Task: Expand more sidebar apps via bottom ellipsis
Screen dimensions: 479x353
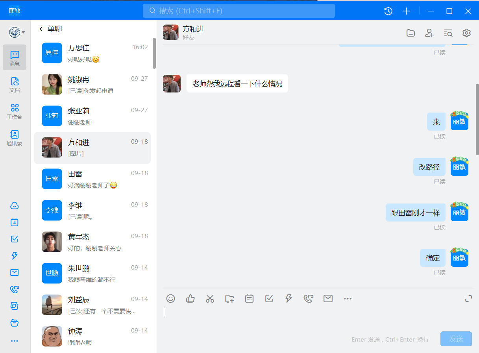Action: [15, 341]
